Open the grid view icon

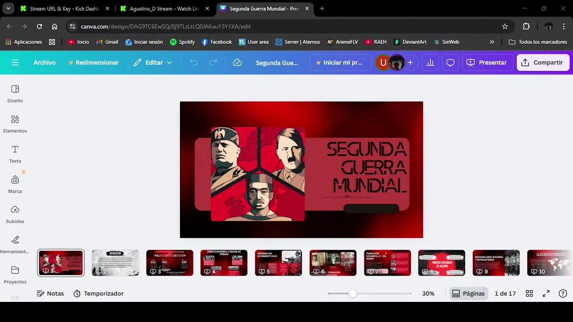point(529,293)
